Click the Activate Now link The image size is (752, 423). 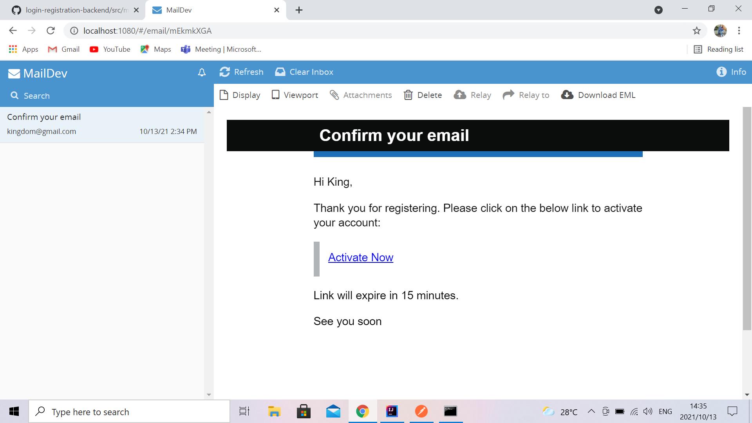[x=360, y=257]
